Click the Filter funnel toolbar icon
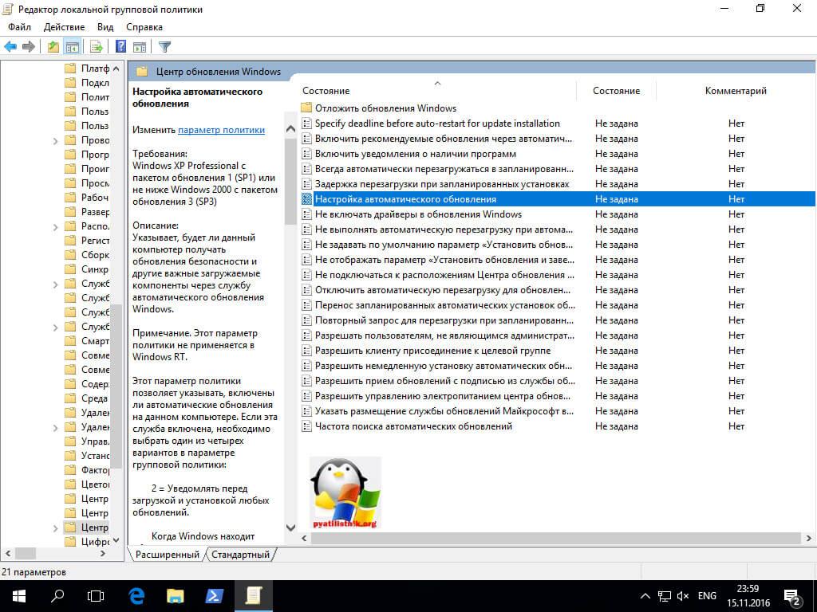Viewport: 817px width, 612px height. click(x=164, y=47)
